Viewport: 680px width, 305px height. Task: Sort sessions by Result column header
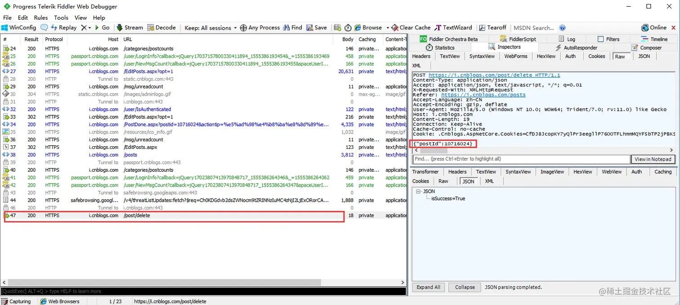(x=31, y=39)
